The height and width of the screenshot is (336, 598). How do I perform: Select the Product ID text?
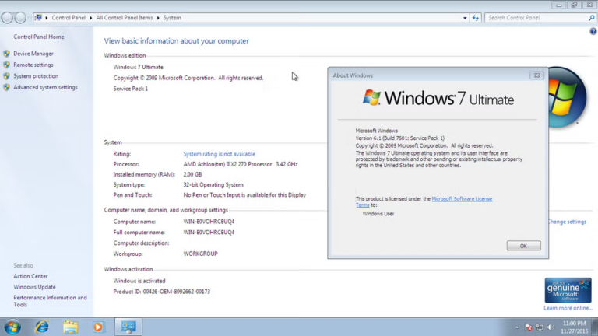tap(162, 292)
